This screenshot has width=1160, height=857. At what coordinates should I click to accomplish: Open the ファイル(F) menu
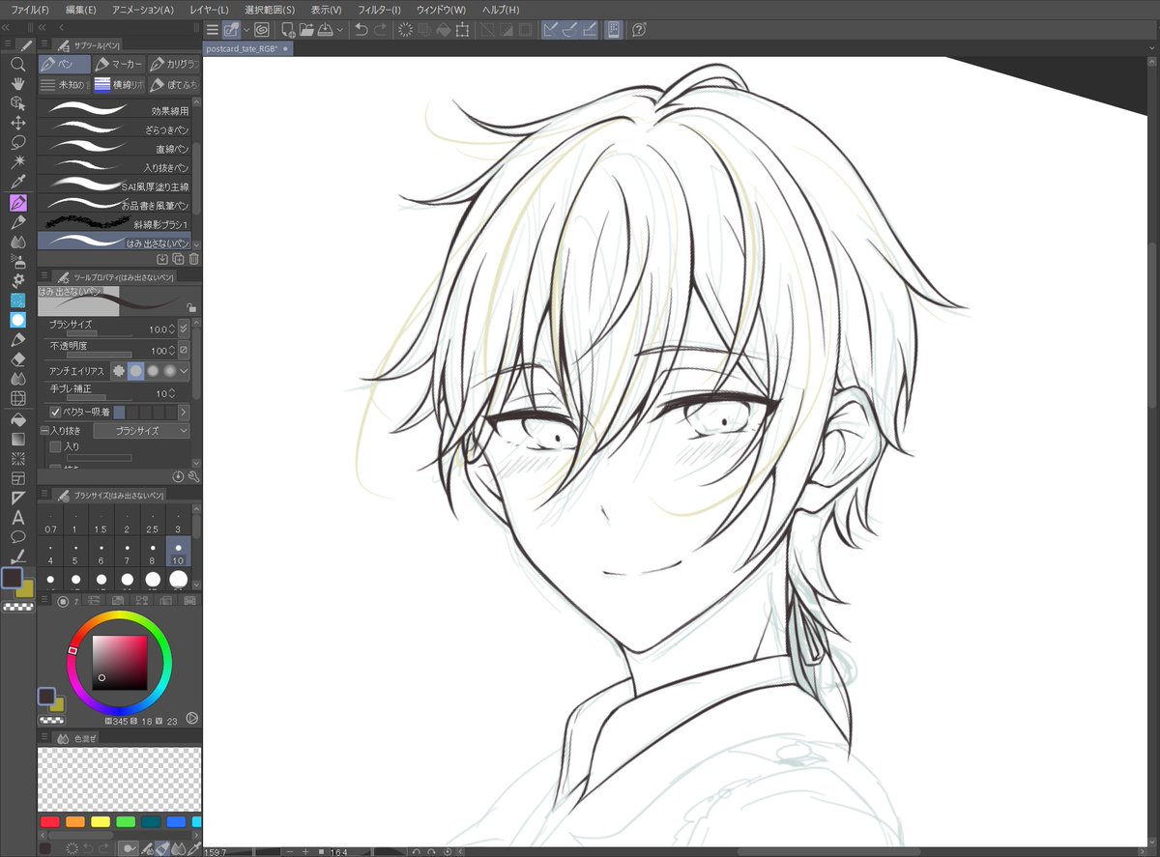tap(29, 10)
